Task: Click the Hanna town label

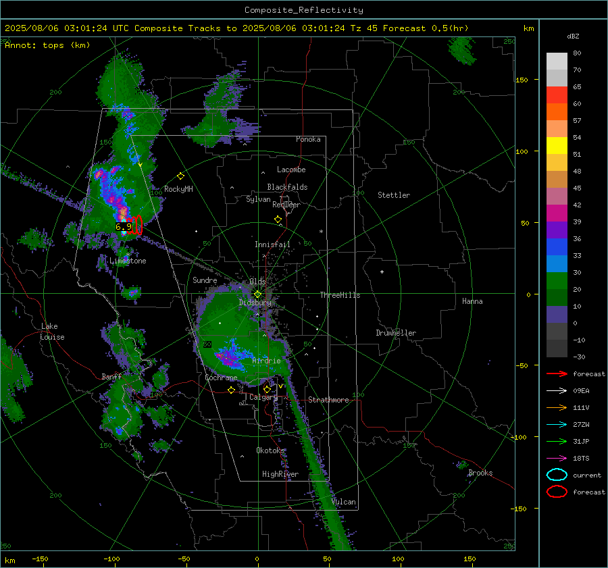Action: pyautogui.click(x=472, y=301)
